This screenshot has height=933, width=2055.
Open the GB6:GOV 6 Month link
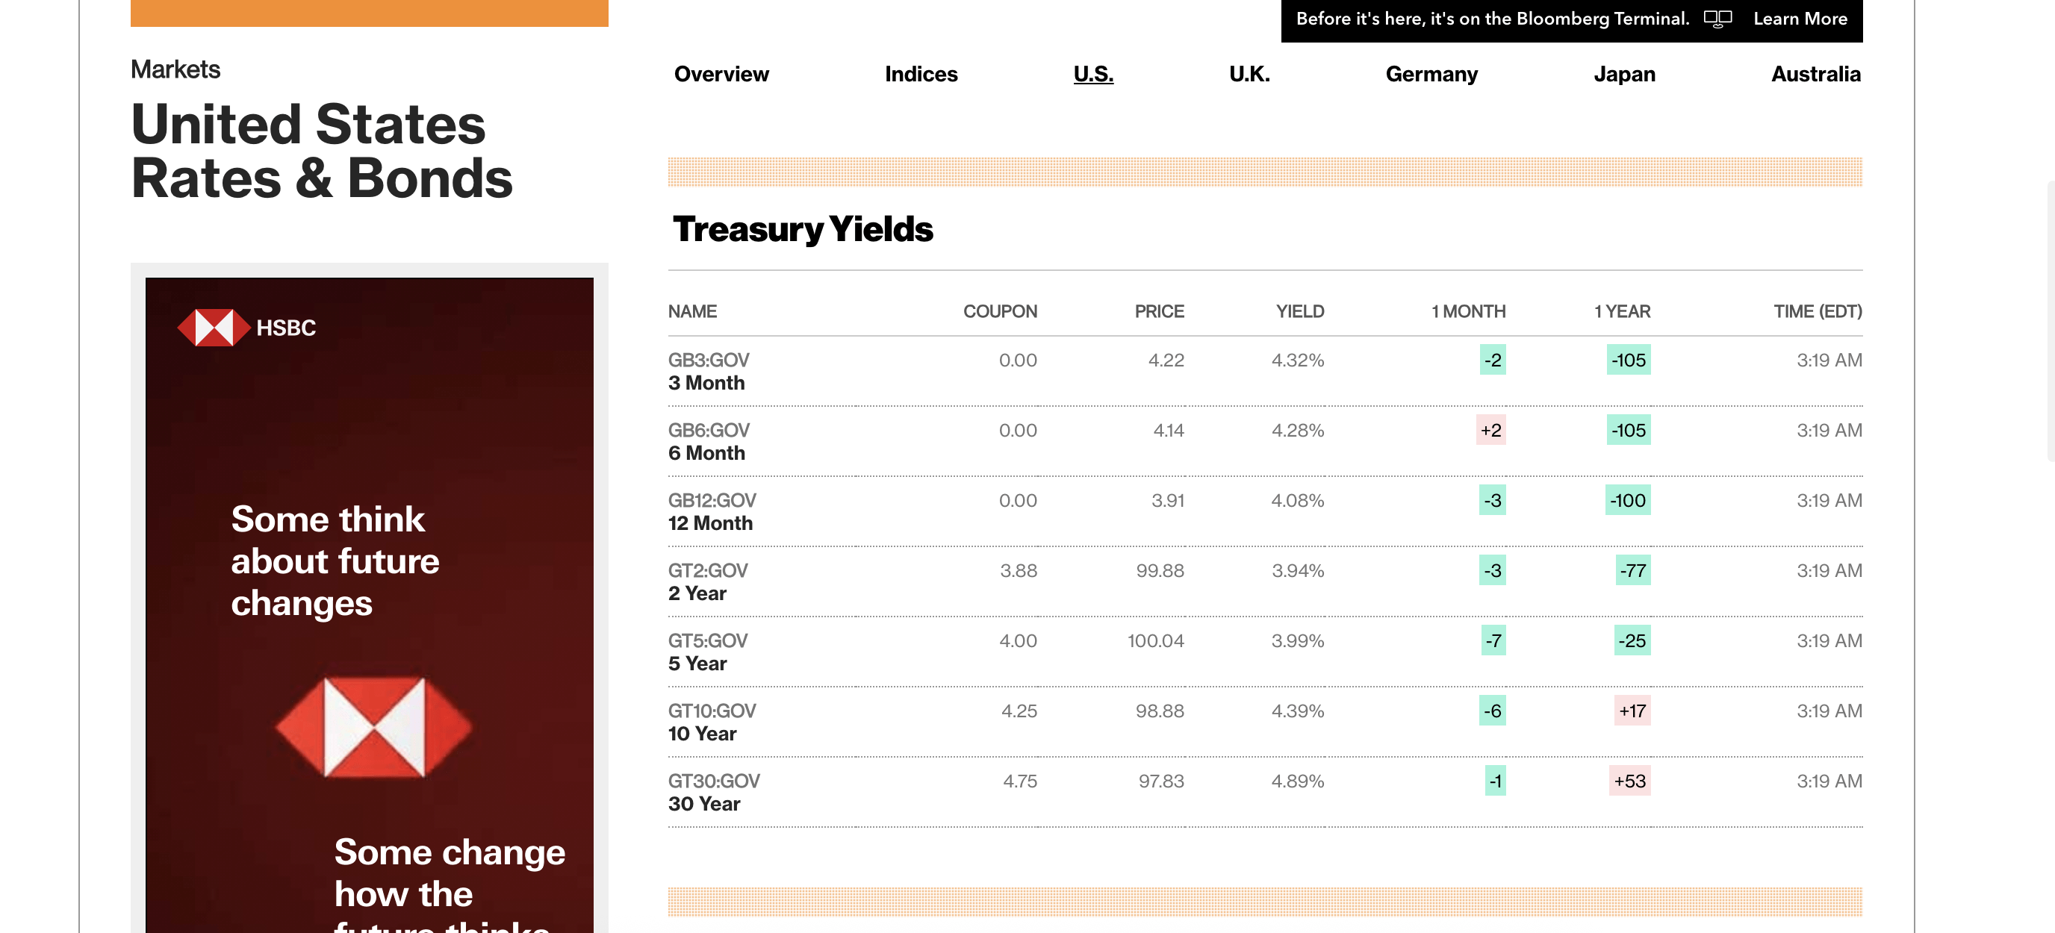[x=709, y=442]
